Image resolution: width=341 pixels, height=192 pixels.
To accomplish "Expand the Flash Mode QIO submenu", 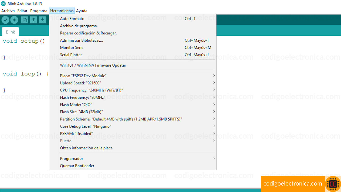I will click(133, 105).
